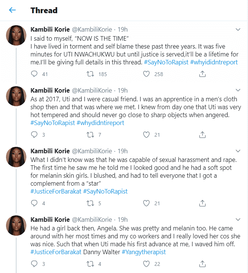This screenshot has width=248, height=273.
Task: Open chevron menu on the fourth tweet
Action: tap(238, 220)
